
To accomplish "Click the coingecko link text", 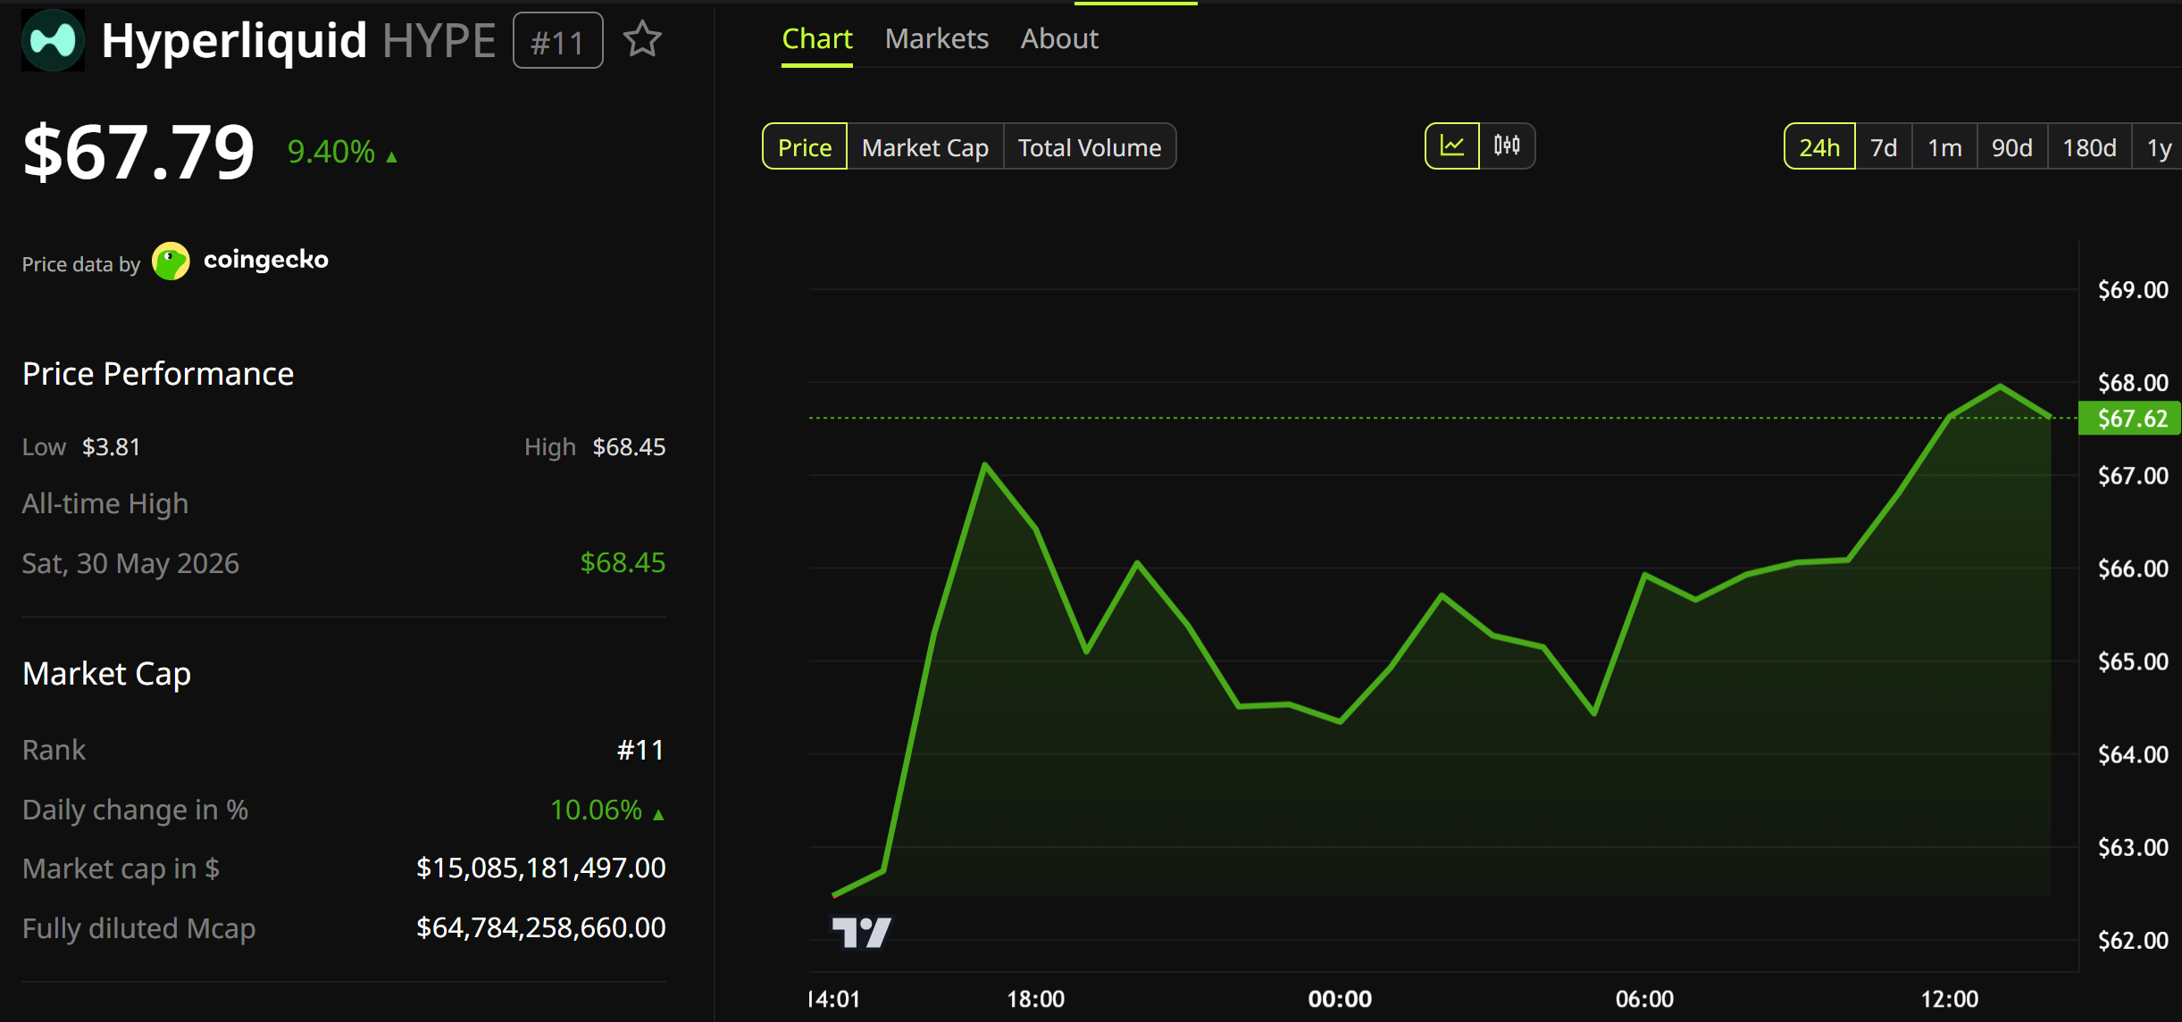I will (266, 260).
